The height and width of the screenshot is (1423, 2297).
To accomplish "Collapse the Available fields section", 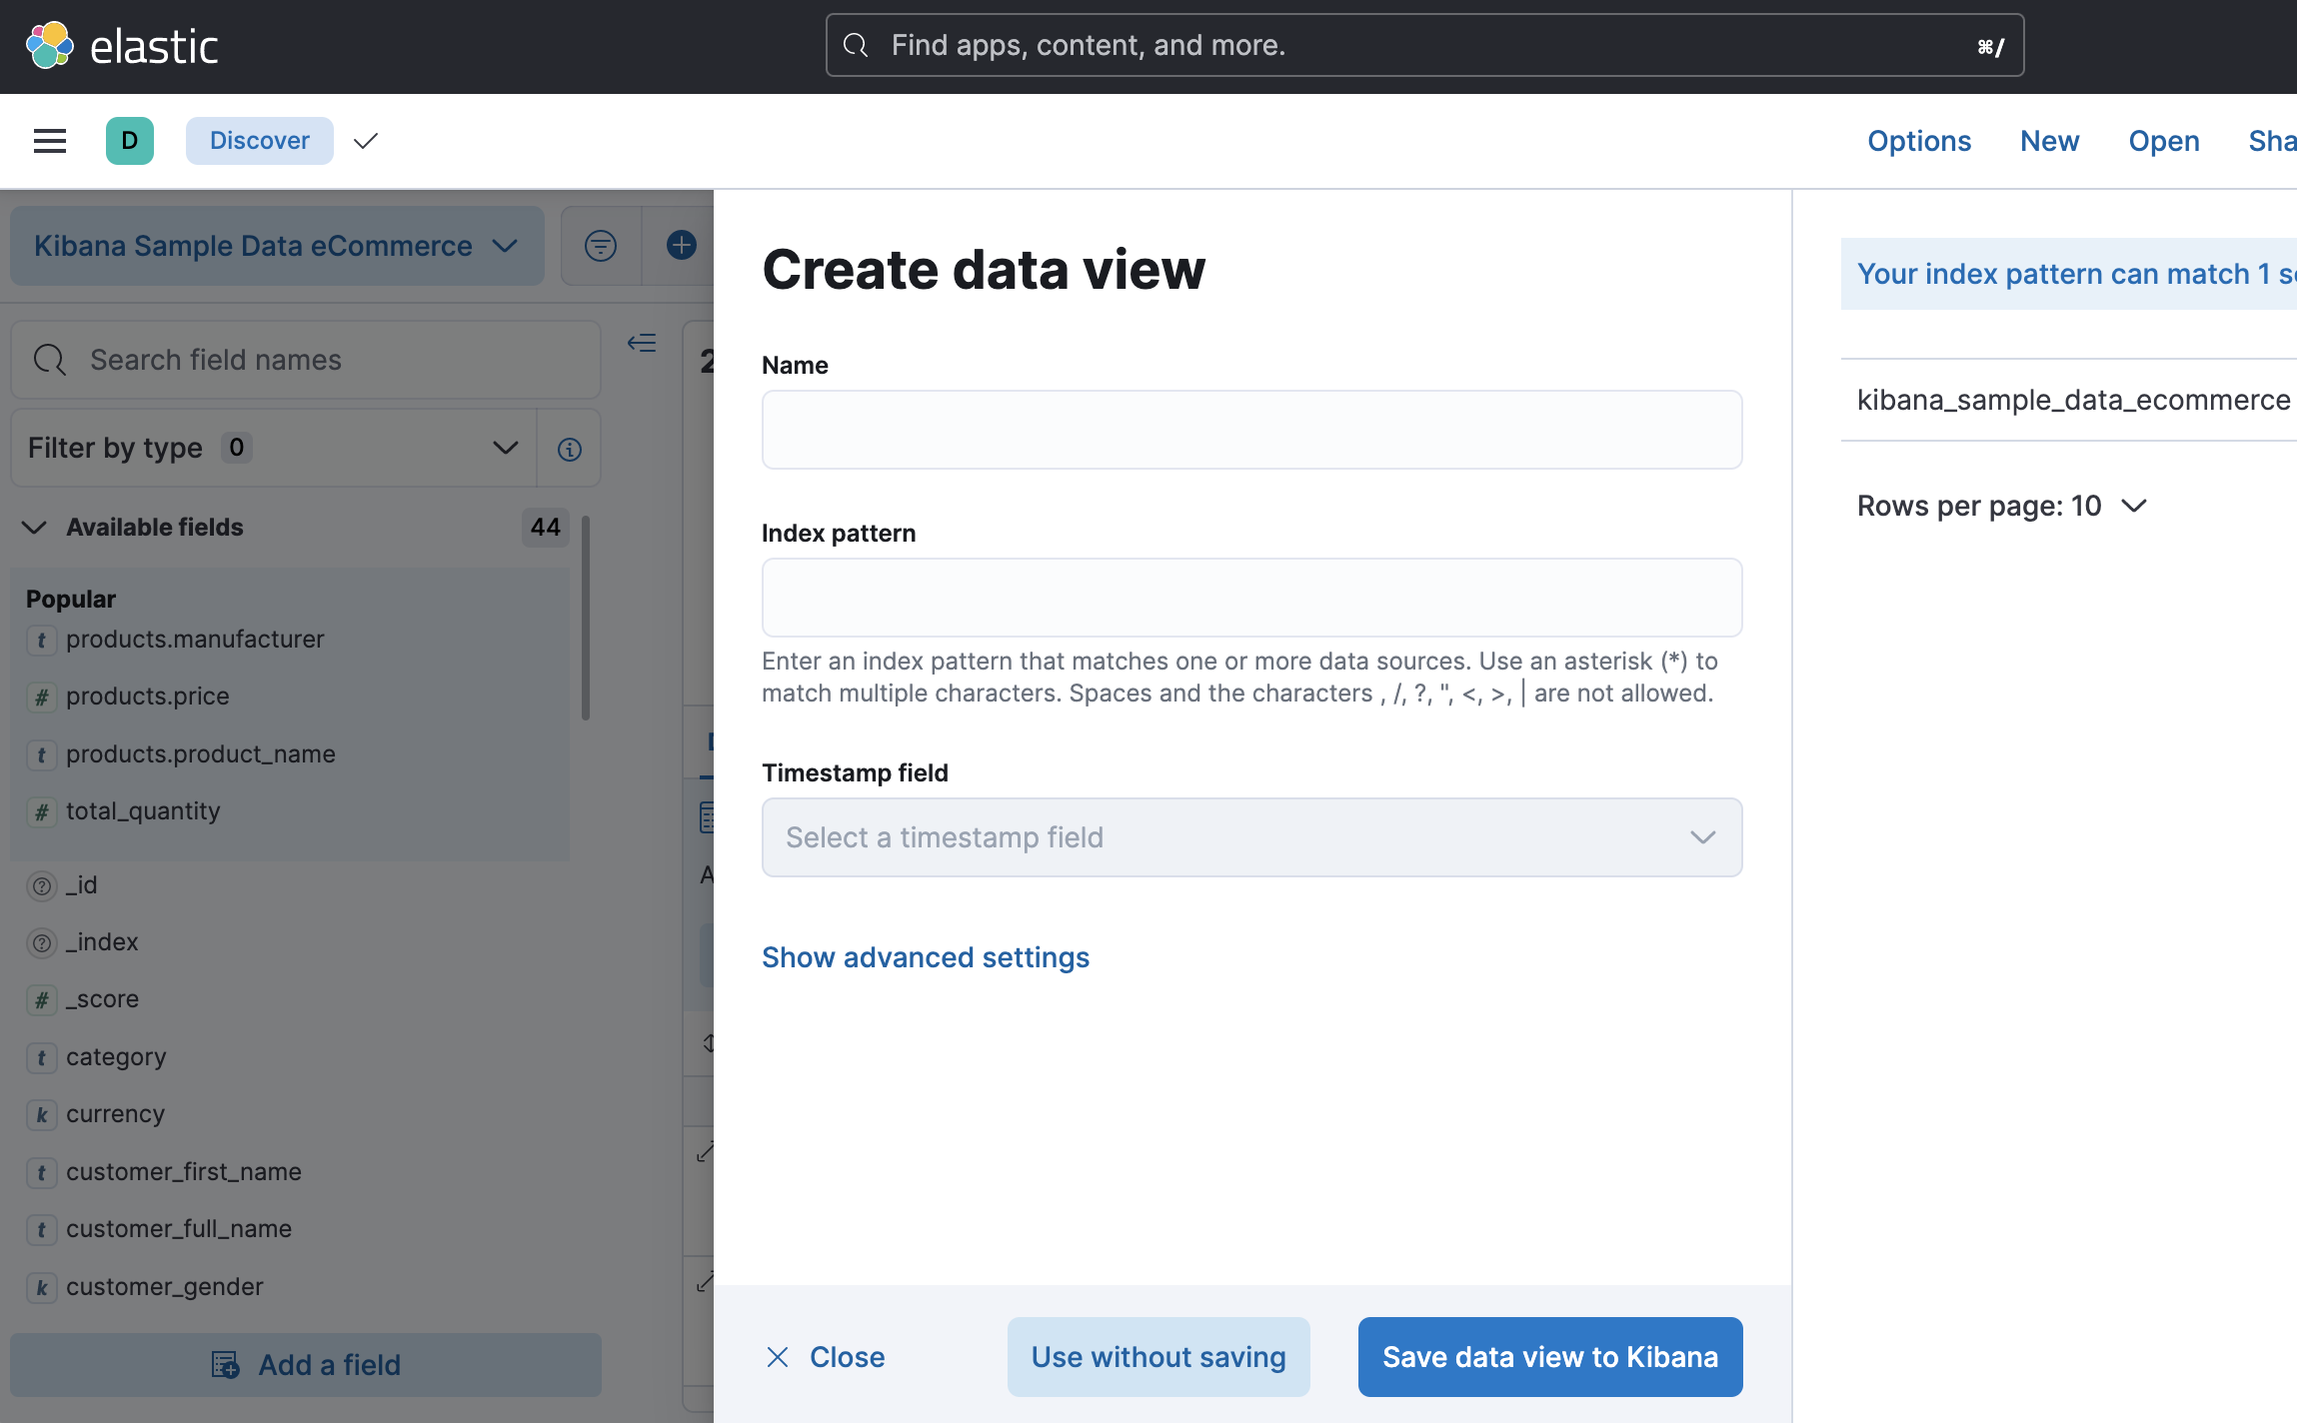I will 35,528.
